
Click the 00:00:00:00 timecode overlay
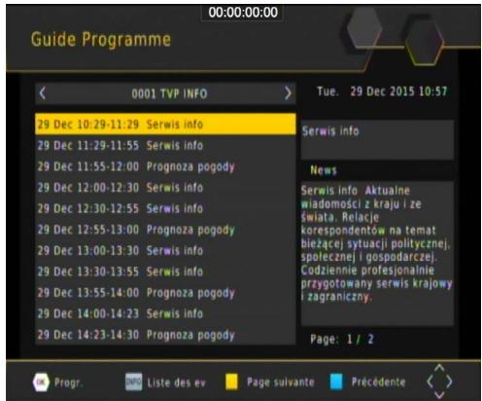pyautogui.click(x=243, y=13)
